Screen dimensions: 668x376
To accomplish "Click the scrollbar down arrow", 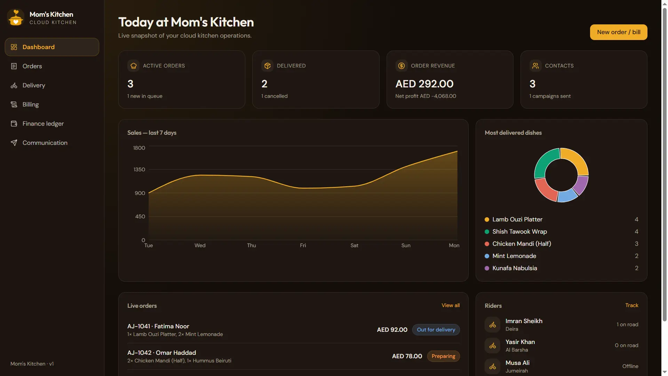I will (x=665, y=372).
